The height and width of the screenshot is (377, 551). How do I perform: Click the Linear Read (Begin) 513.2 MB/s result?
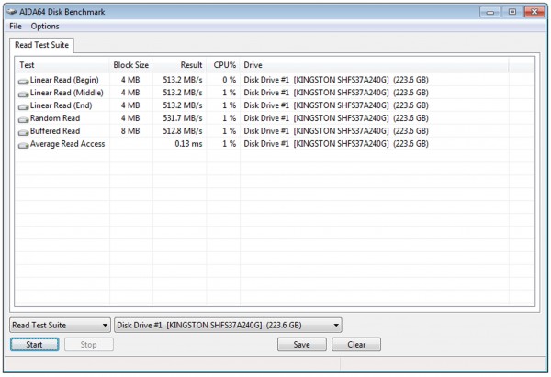pos(183,80)
